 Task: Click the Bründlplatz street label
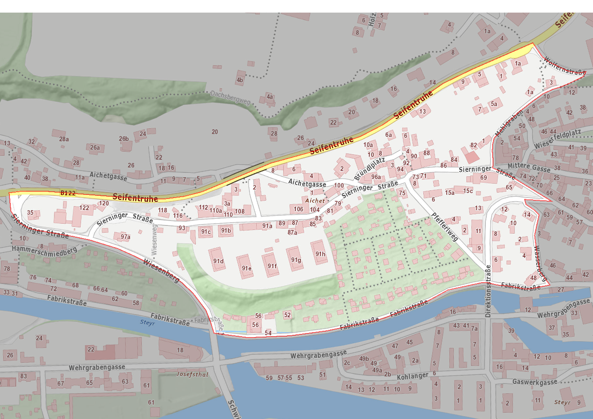click(370, 168)
